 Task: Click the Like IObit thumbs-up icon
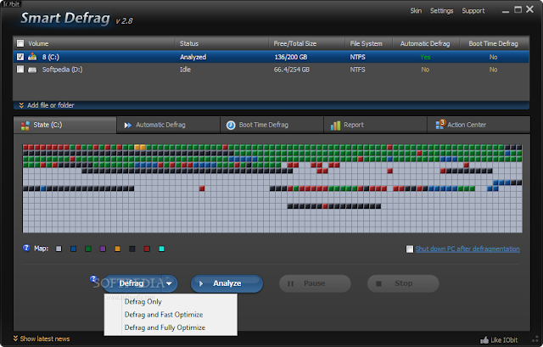pyautogui.click(x=484, y=339)
